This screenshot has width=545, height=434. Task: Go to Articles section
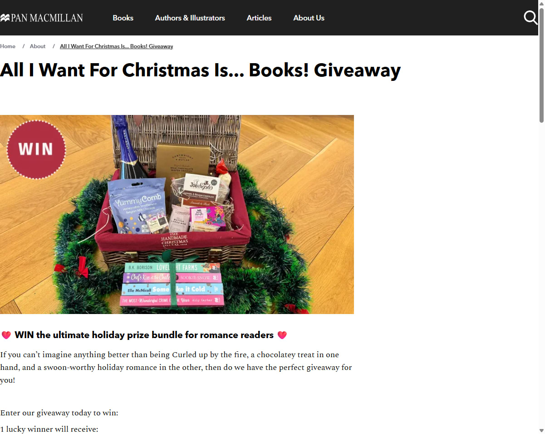[x=259, y=18]
